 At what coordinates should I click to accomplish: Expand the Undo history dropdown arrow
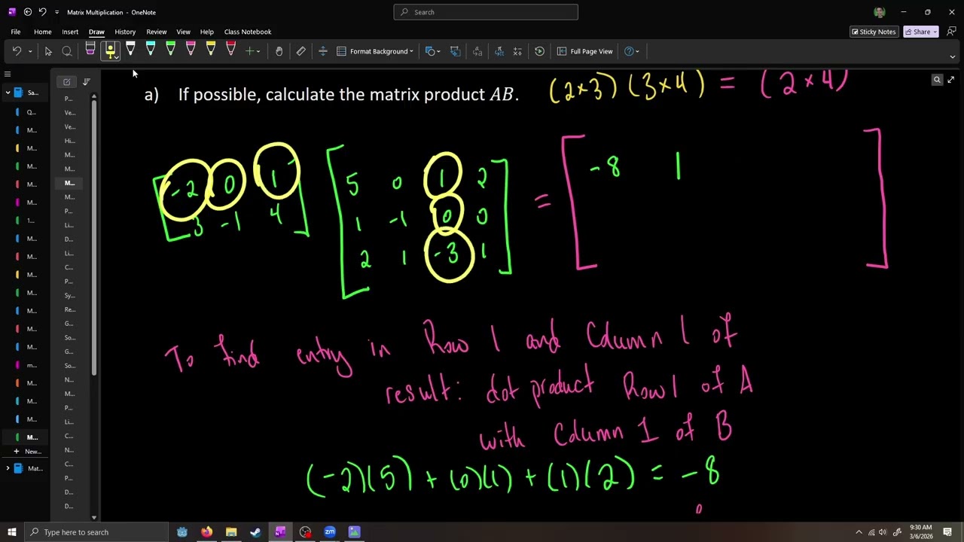click(30, 51)
